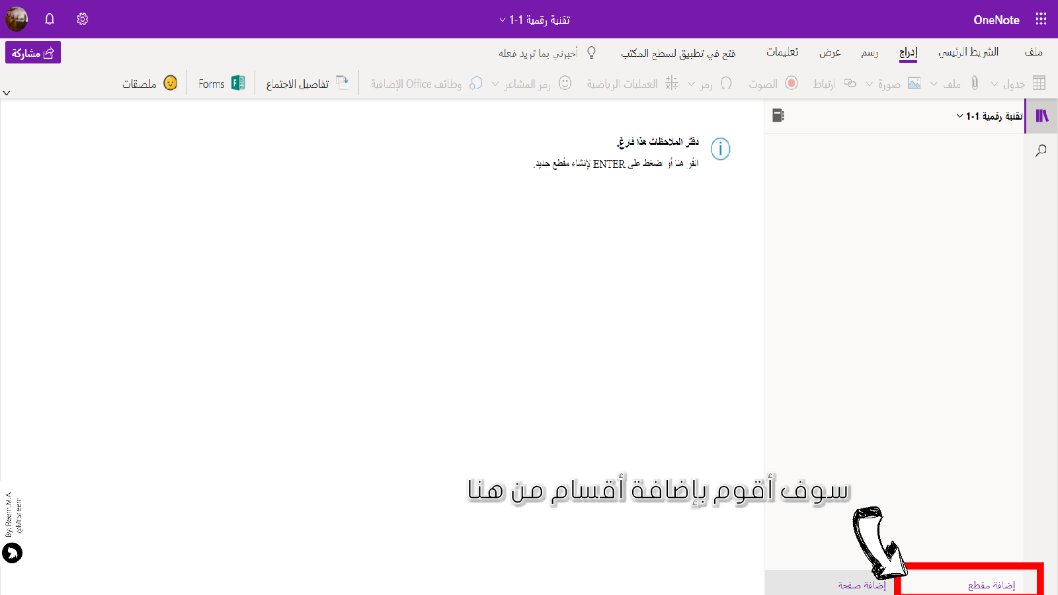Click the search magnifier in the sidebar

pyautogui.click(x=1041, y=151)
